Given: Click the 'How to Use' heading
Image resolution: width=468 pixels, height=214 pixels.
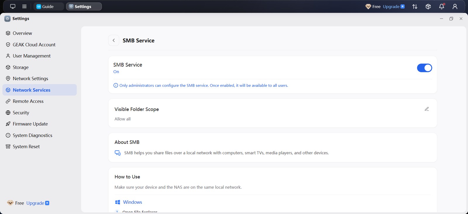Looking at the screenshot, I should point(127,177).
